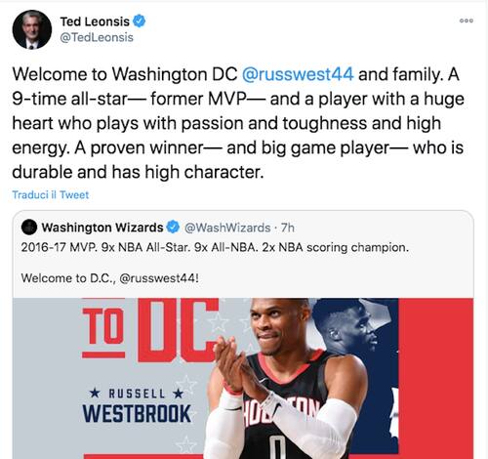Click the Welcome to D.C. quoted text
Screen dimensions: 488x459
pyautogui.click(x=109, y=278)
